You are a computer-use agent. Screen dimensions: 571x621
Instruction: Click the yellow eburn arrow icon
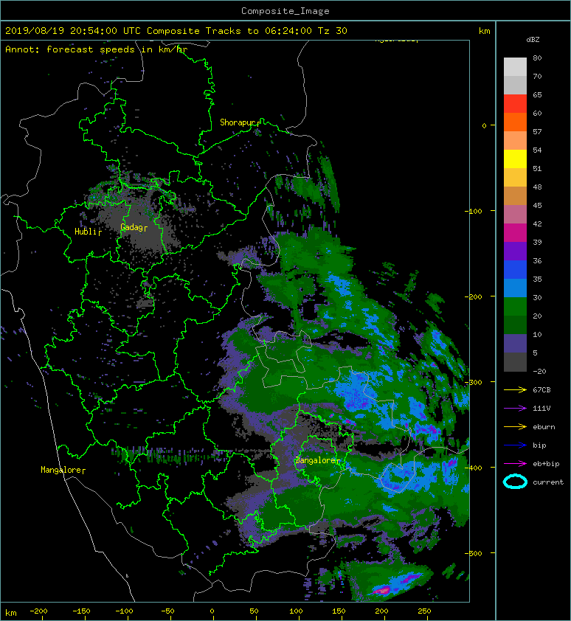[515, 427]
